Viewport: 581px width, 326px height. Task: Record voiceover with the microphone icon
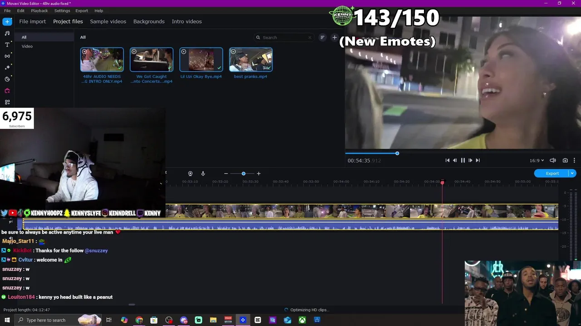coord(203,173)
